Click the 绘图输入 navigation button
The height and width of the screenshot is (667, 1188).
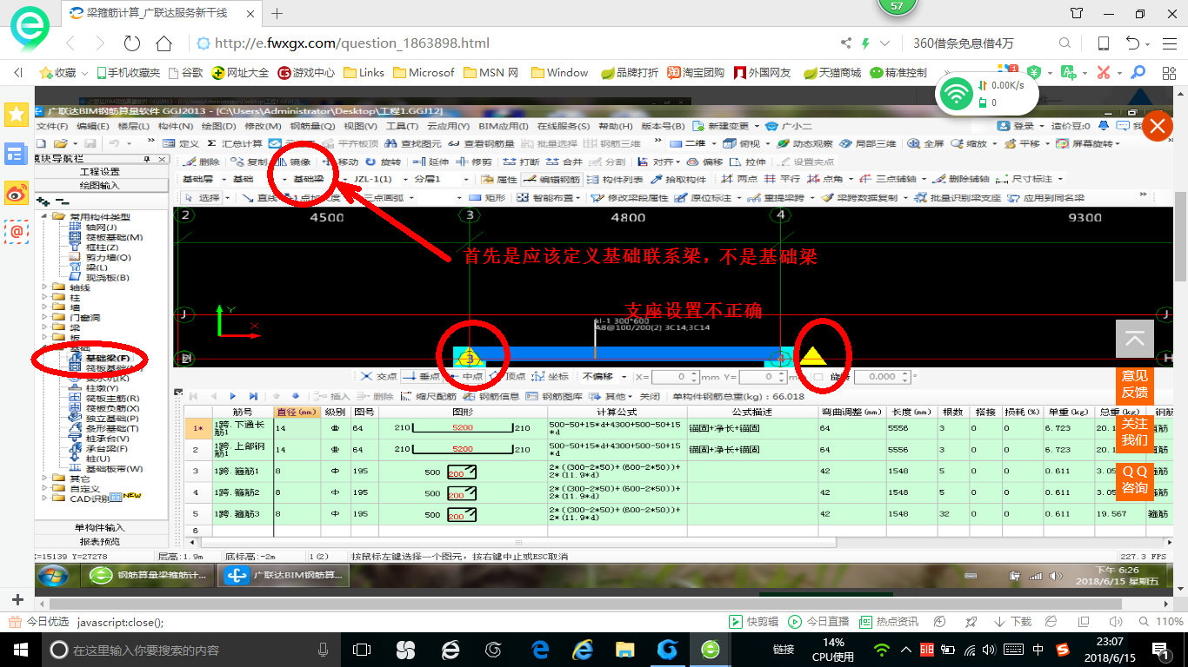point(101,185)
